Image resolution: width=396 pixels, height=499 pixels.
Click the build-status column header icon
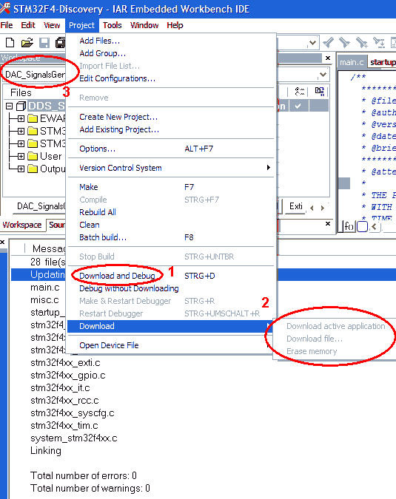300,92
